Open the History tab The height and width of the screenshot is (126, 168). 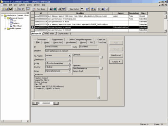pyautogui.click(x=82, y=43)
